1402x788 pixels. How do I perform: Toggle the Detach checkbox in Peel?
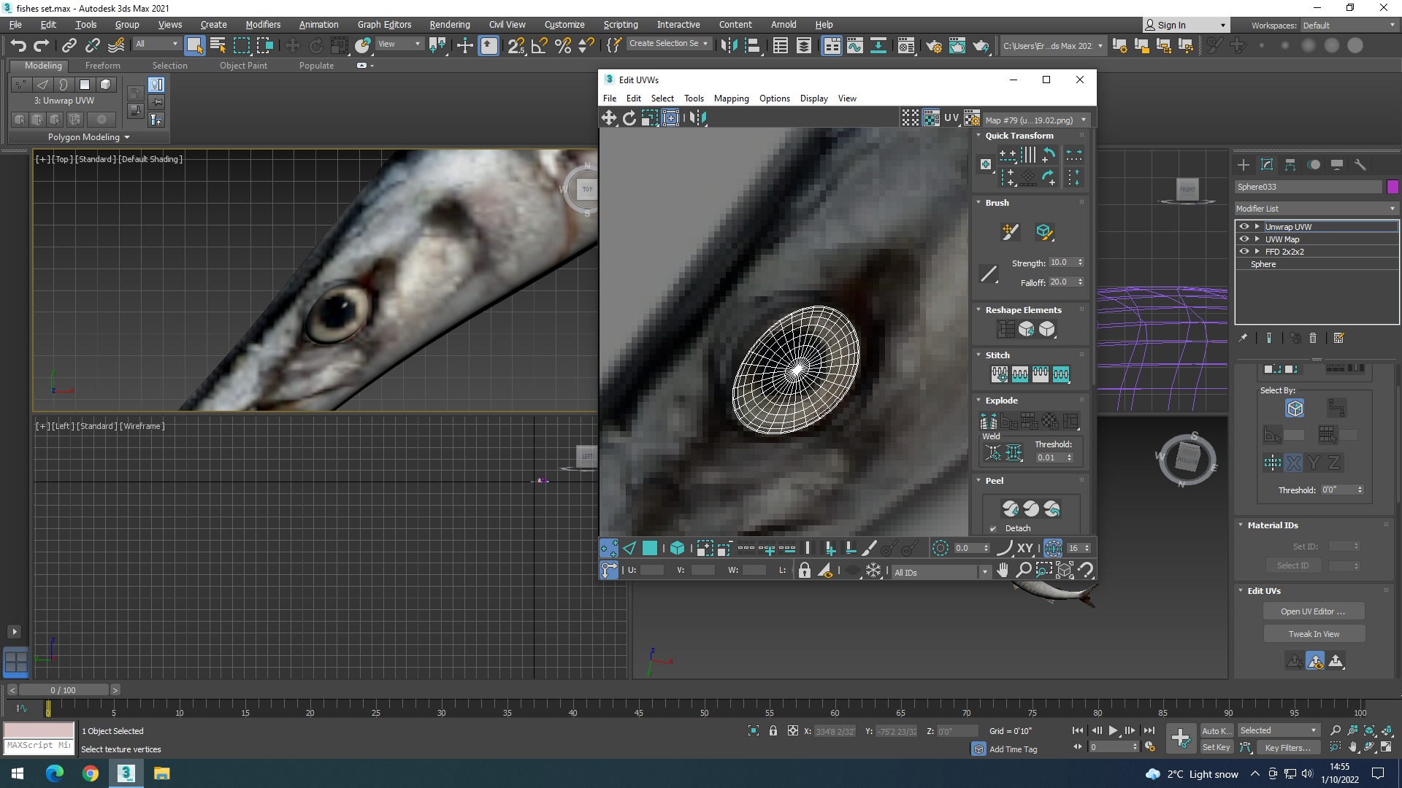[993, 528]
